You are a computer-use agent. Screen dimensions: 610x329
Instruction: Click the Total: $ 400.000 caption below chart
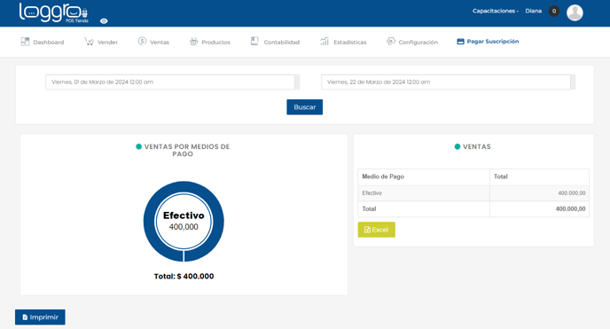184,276
